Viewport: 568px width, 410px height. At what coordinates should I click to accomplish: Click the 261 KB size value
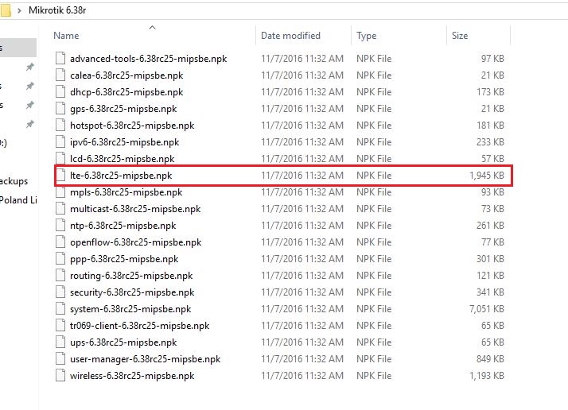coord(490,226)
